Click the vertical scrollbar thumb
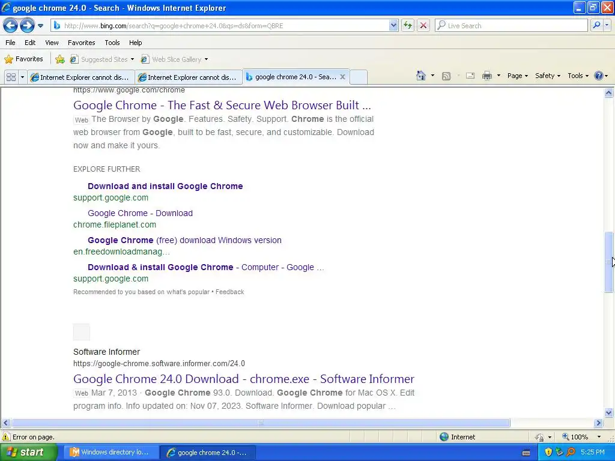This screenshot has width=615, height=461. click(x=608, y=262)
